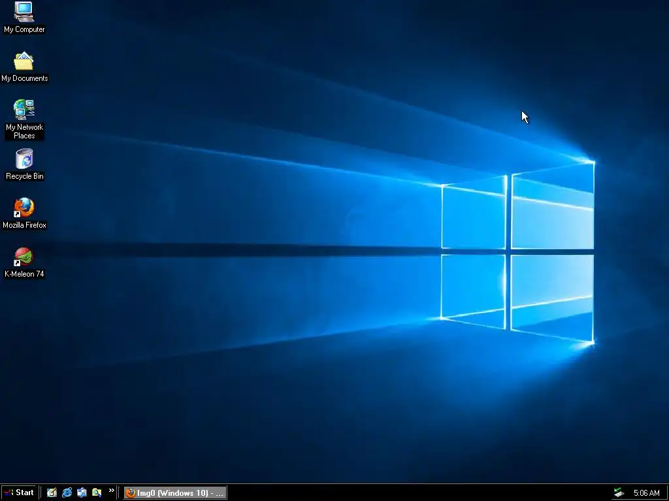Switch to the Img0 (Windows 10) Firefox window
Image resolution: width=669 pixels, height=501 pixels.
point(175,493)
